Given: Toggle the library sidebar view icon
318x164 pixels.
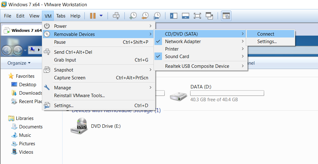Looking at the screenshot, I should tap(174, 16).
